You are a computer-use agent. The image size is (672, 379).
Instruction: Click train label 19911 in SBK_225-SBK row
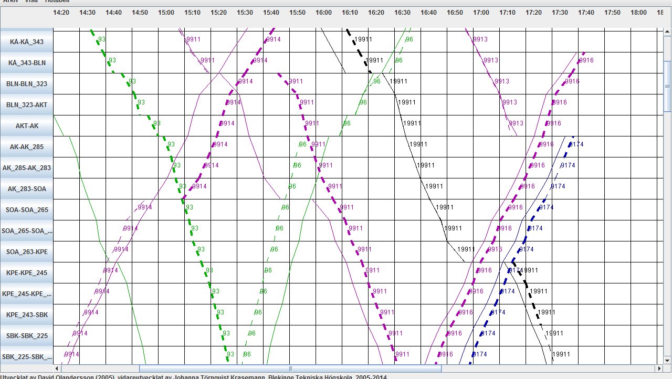[x=561, y=354]
